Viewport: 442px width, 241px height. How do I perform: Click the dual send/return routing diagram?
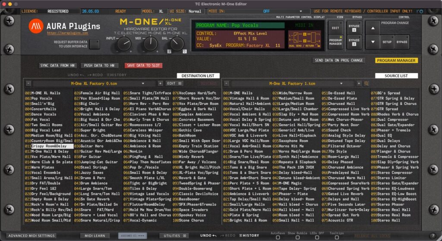point(304,39)
